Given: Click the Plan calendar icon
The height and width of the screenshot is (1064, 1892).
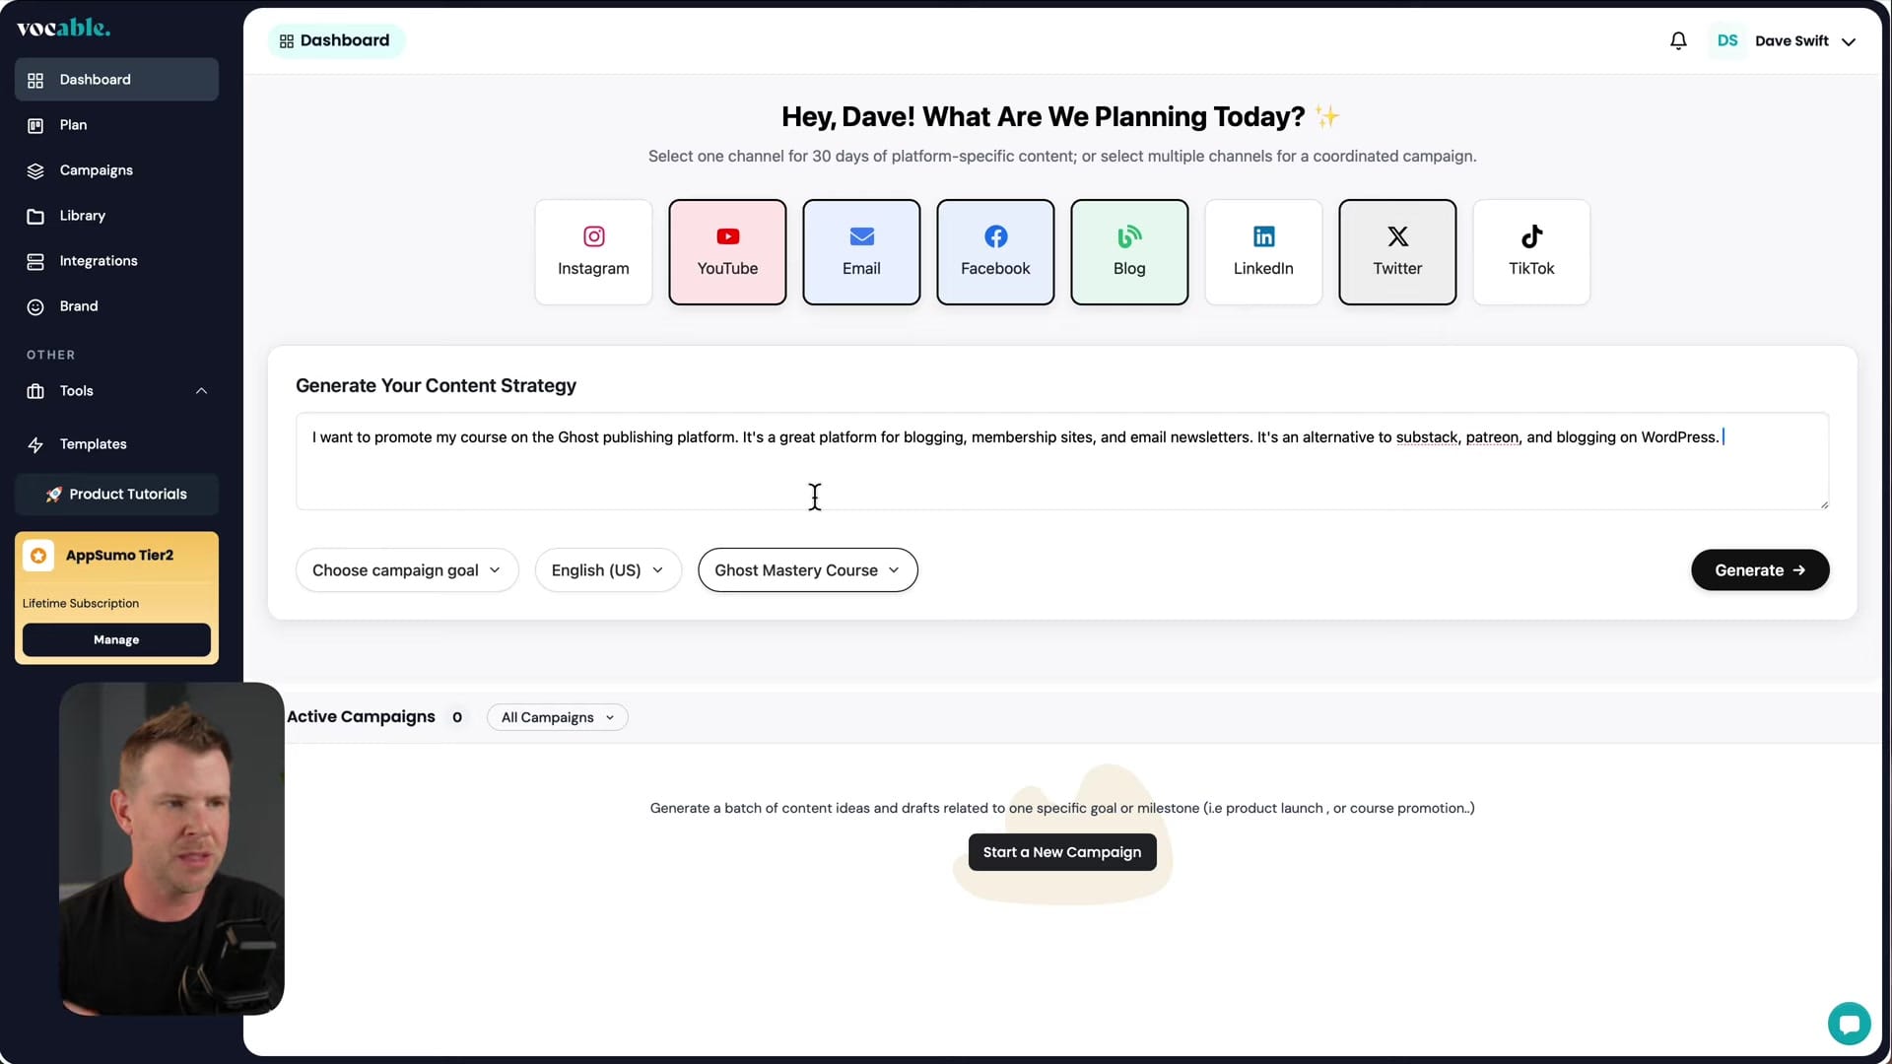Looking at the screenshot, I should coord(35,125).
